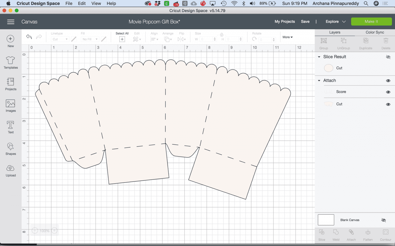Open Spotlight search in menu bar

coord(366,3)
